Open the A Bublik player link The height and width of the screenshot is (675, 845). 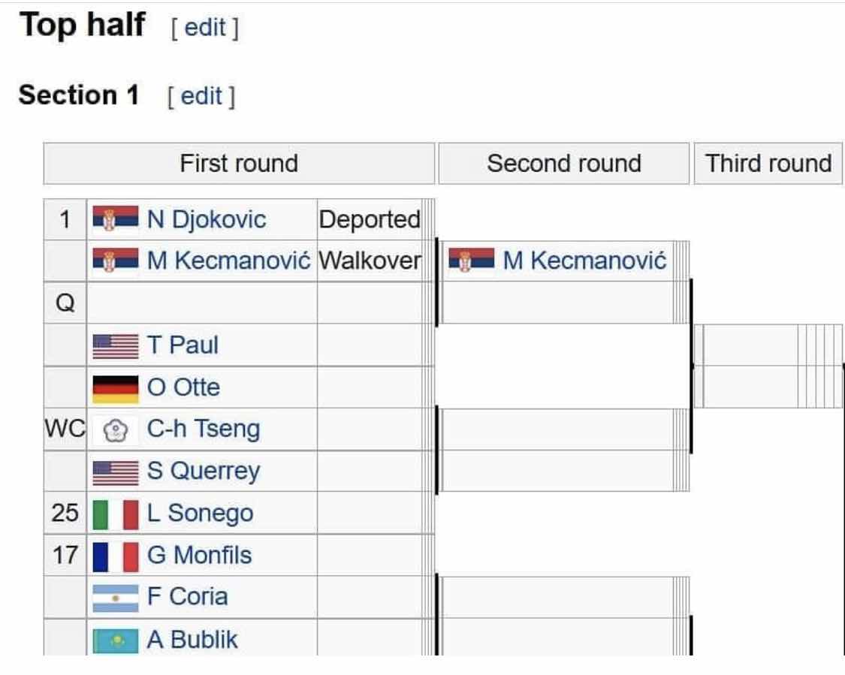point(192,640)
